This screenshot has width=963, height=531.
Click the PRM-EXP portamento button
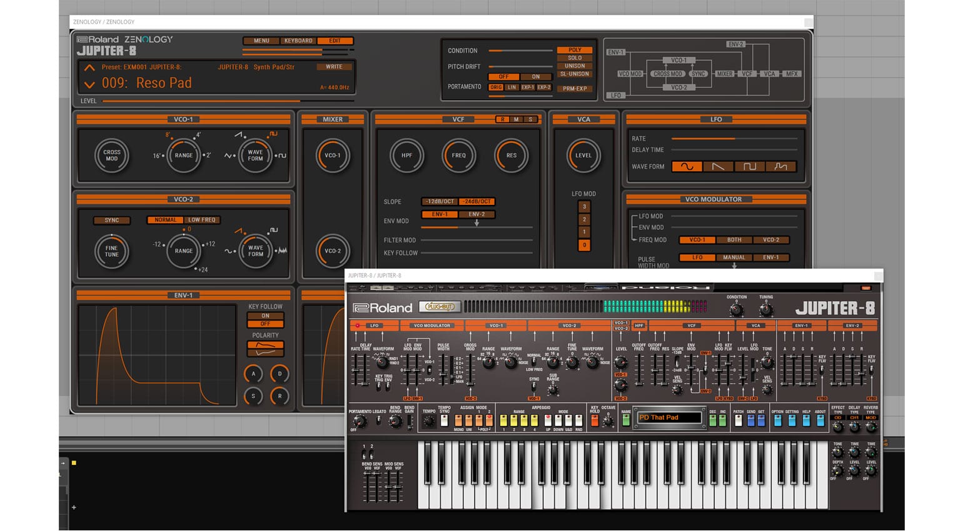575,89
